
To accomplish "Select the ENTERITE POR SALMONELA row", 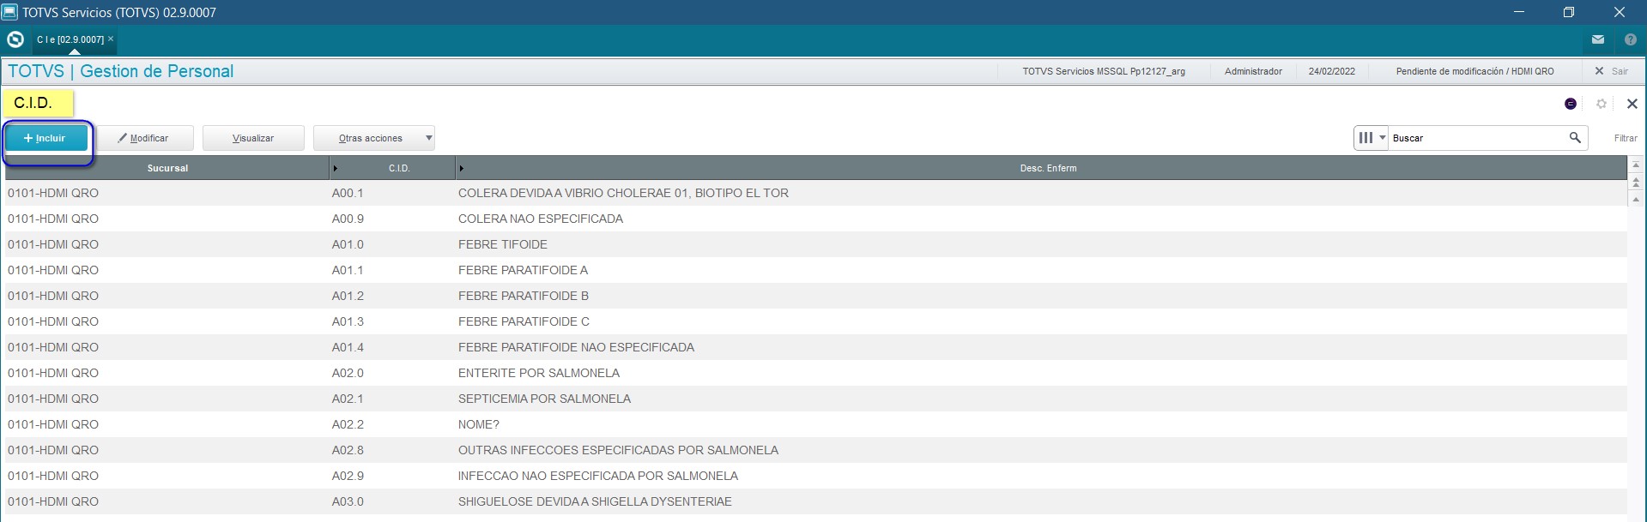I will click(816, 373).
